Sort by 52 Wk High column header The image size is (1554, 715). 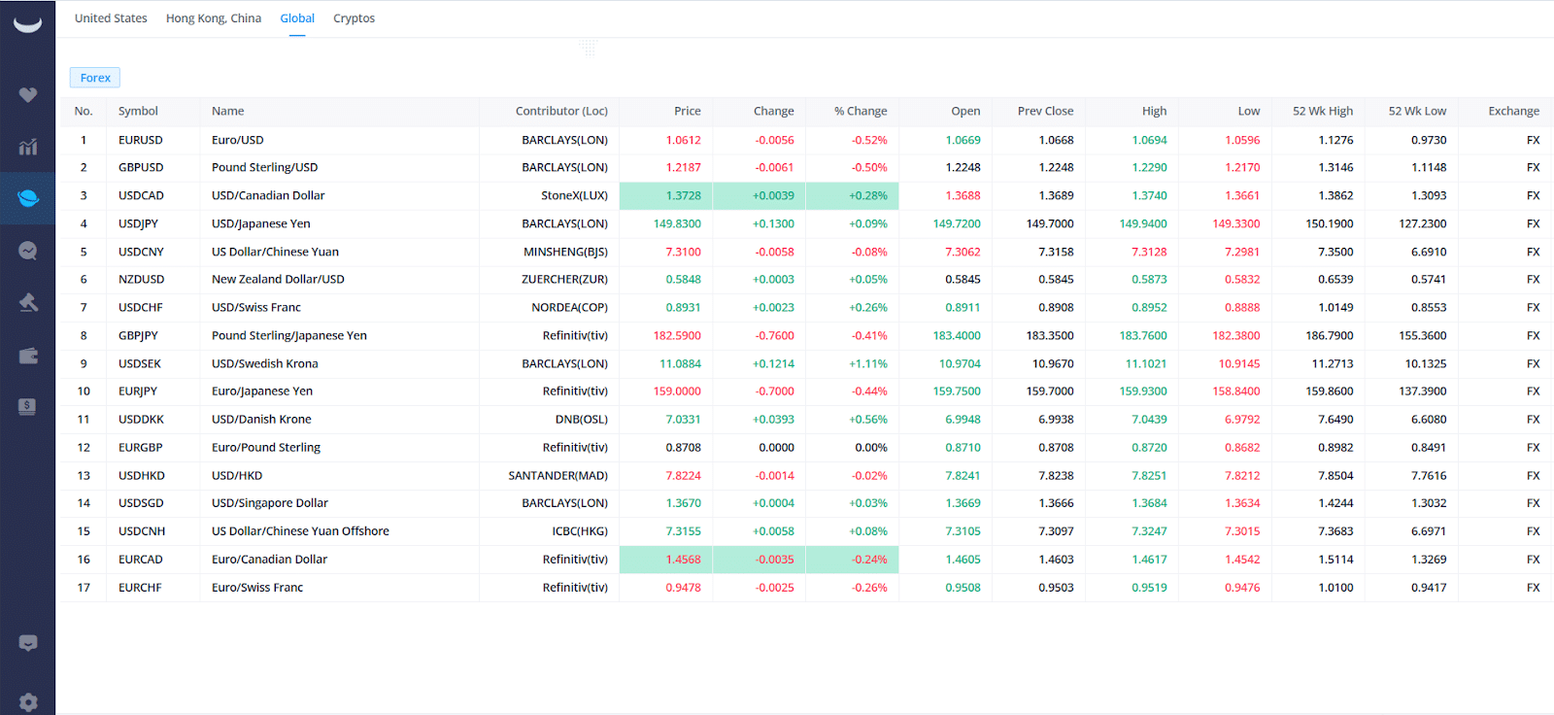[1323, 112]
